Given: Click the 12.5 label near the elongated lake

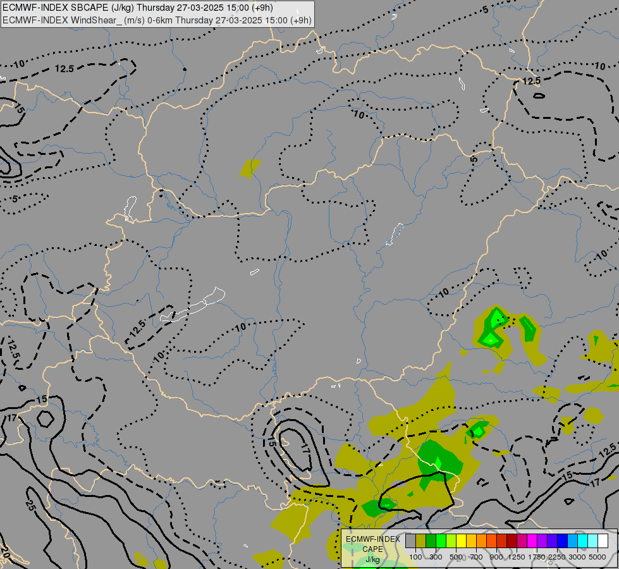Looking at the screenshot, I should 137,328.
